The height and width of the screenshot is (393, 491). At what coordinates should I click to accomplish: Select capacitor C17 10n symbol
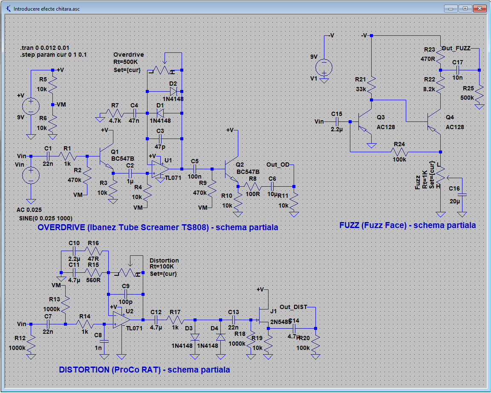pos(457,70)
